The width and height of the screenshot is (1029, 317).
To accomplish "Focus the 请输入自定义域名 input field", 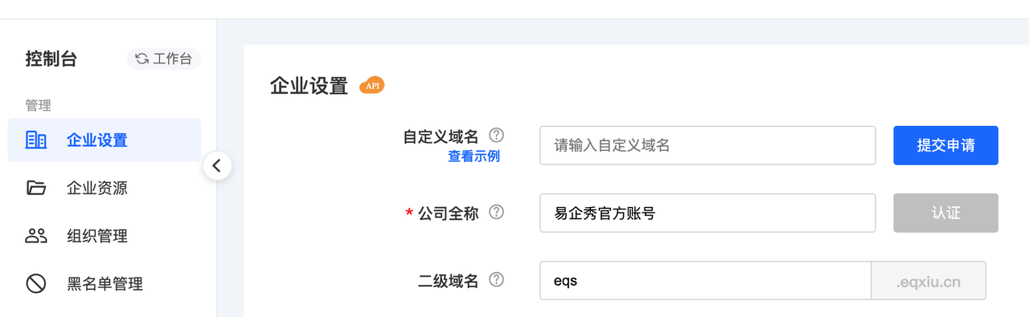I will pyautogui.click(x=707, y=145).
